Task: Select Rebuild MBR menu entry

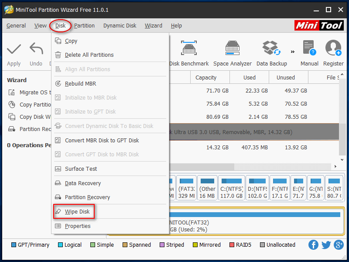Action: tap(110, 84)
